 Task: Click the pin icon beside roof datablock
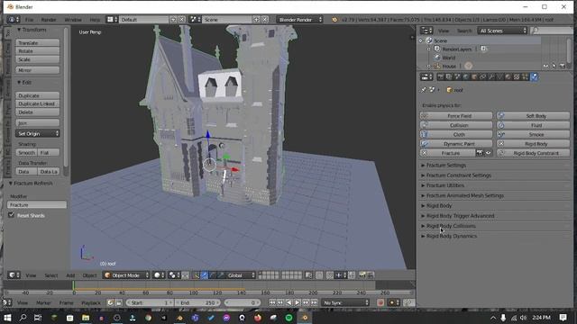424,90
